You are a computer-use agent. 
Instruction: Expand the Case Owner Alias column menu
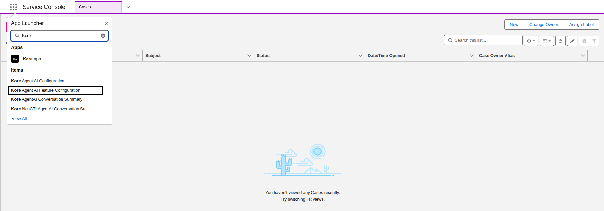point(583,56)
